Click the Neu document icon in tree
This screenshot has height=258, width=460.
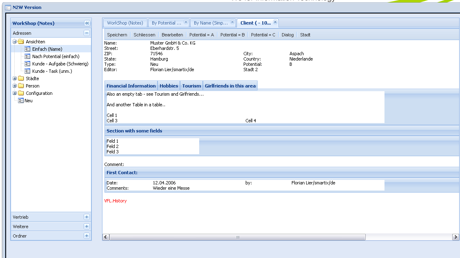coord(21,101)
